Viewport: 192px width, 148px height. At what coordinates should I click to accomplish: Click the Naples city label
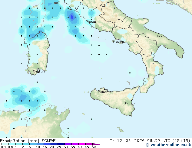point(118,42)
